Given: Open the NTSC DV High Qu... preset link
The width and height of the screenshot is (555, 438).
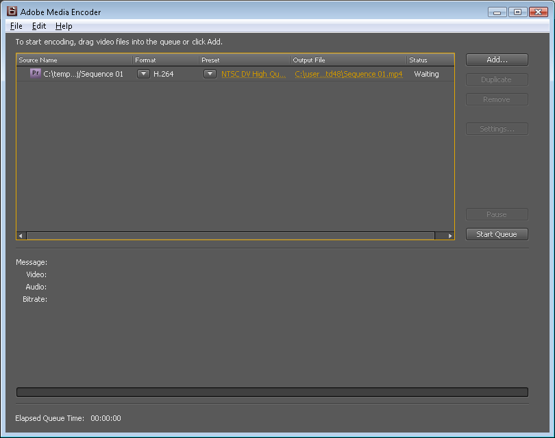Looking at the screenshot, I should click(x=254, y=74).
